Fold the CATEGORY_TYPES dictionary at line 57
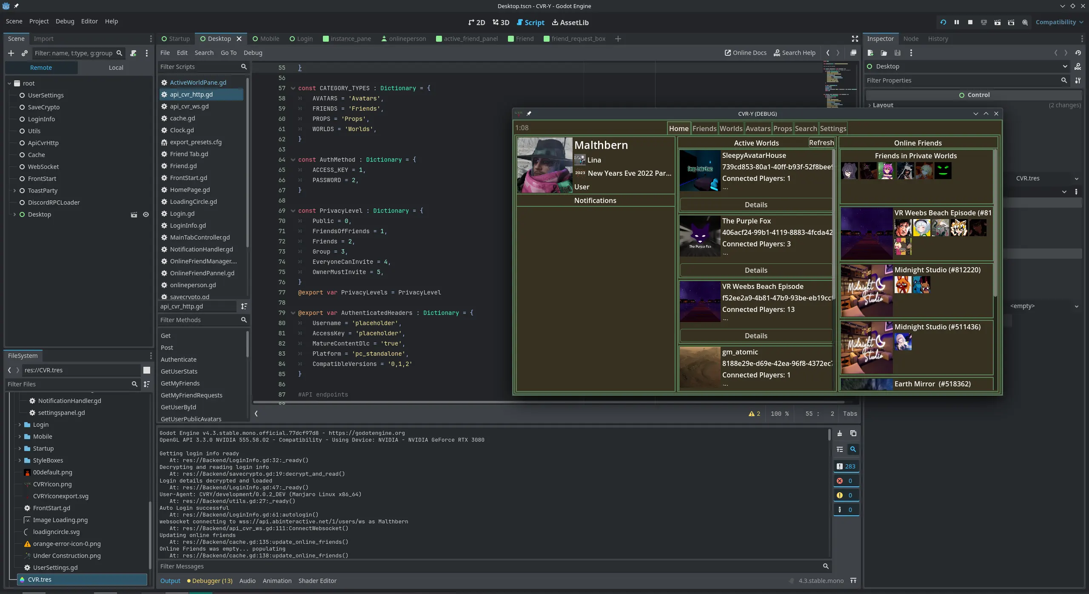The image size is (1089, 594). [293, 88]
